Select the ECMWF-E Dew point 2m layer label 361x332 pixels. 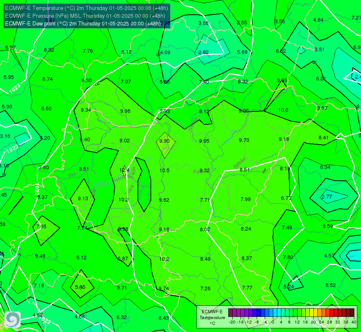coord(83,24)
